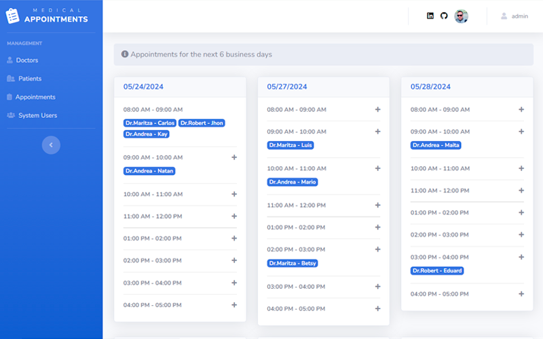Add appointment 05/27/2024 at 11:00 AM - 12:00 PM
543x339 pixels.
click(378, 205)
